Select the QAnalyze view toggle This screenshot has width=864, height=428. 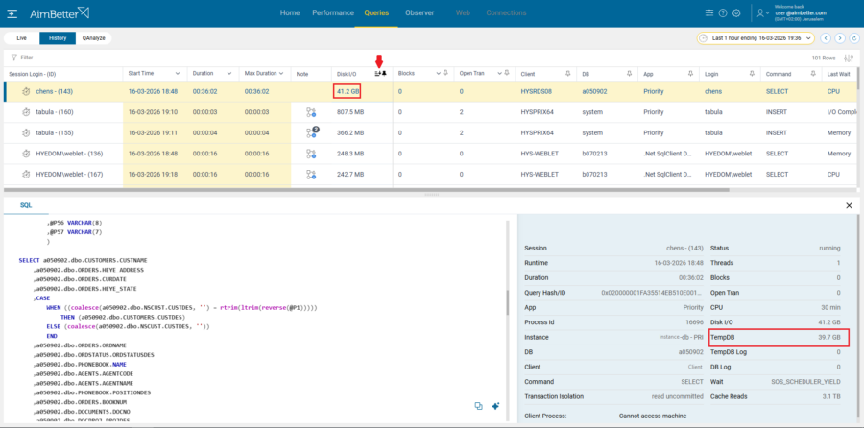pyautogui.click(x=95, y=37)
